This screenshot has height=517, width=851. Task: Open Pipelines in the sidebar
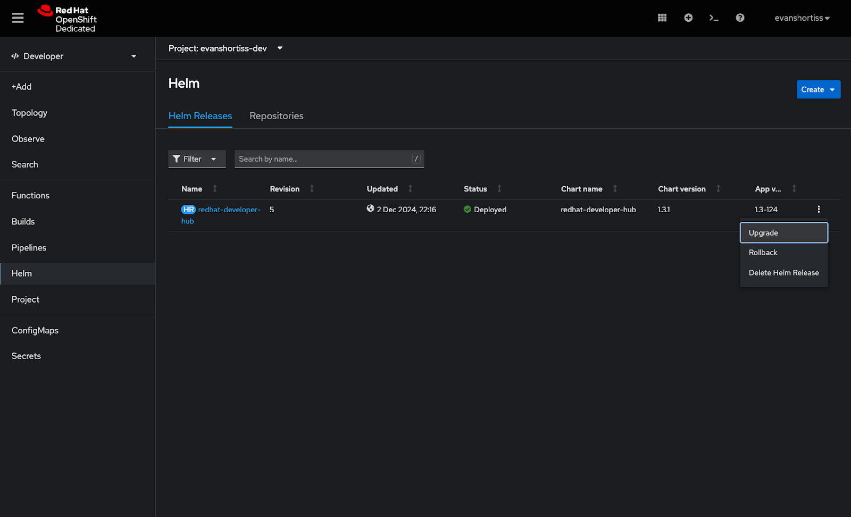pyautogui.click(x=78, y=247)
